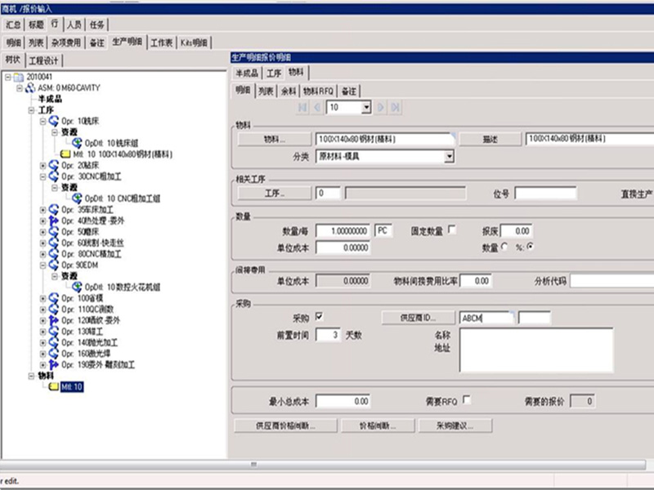Image resolution: width=654 pixels, height=490 pixels.
Task: Open the 分类 dropdown showing 原材料-模具
Action: [x=449, y=157]
